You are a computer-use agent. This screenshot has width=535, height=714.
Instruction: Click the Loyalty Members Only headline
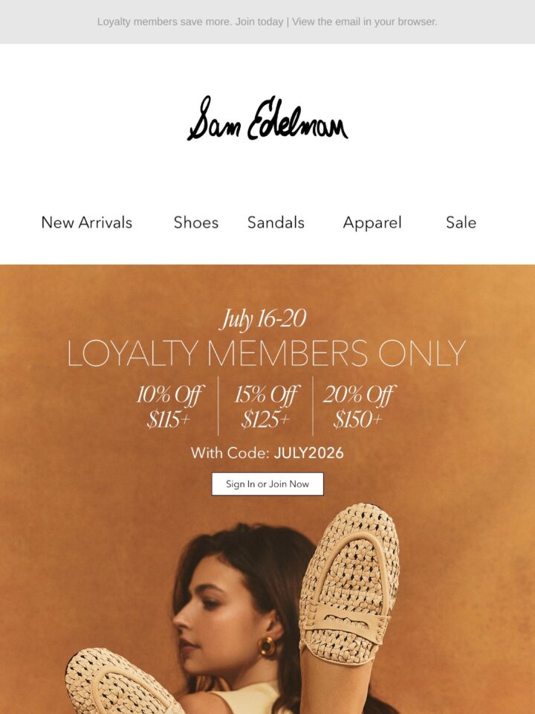[267, 354]
